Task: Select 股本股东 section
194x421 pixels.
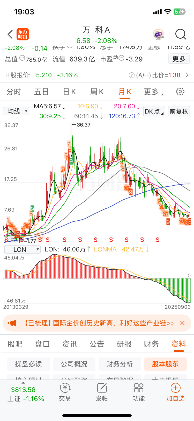Action: (165, 364)
